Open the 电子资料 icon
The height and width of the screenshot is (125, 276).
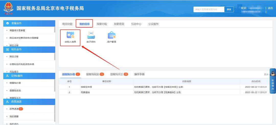tap(91, 37)
